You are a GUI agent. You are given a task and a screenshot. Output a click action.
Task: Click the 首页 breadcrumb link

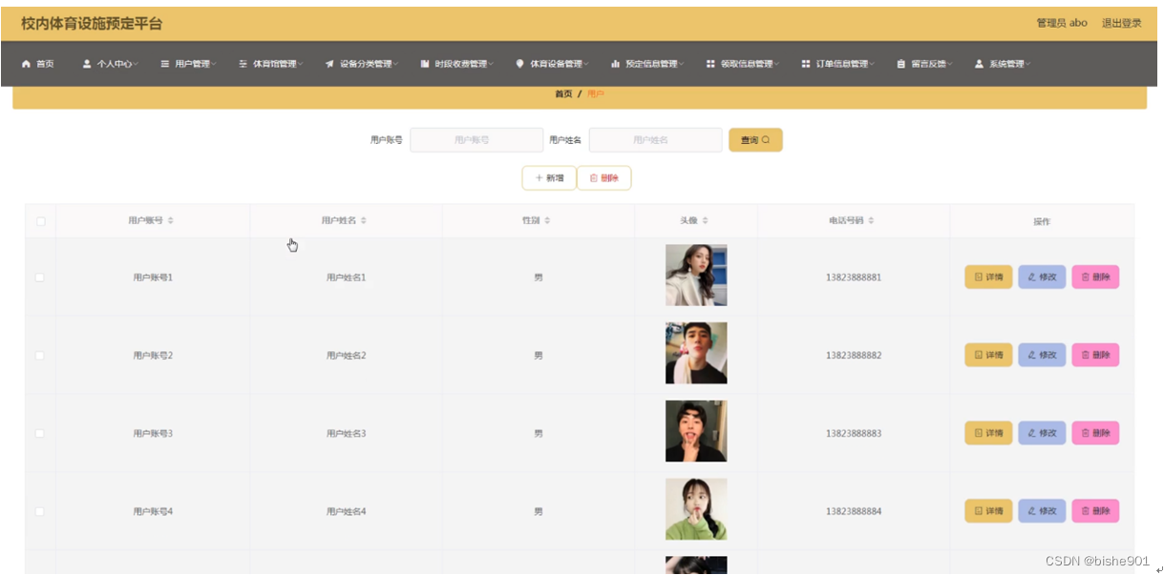click(563, 94)
